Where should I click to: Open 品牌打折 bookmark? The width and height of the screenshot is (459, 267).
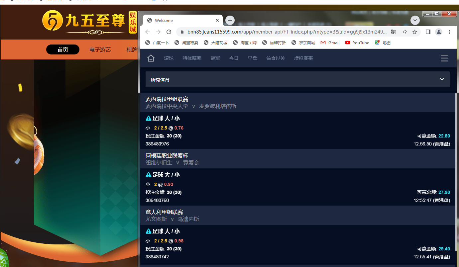(274, 43)
